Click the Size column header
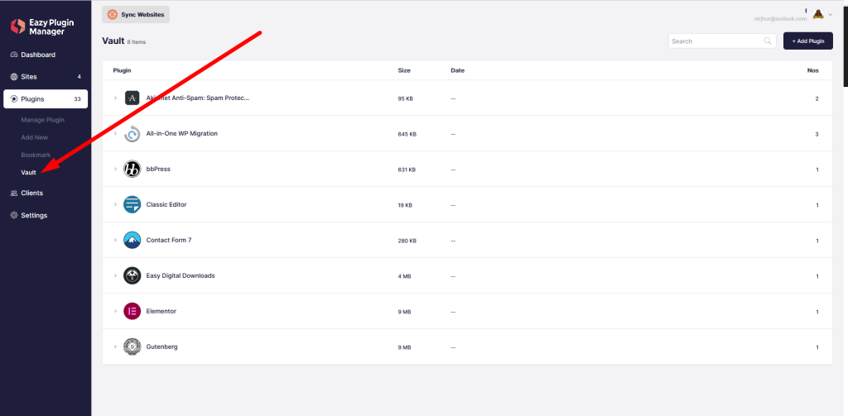 [x=404, y=70]
